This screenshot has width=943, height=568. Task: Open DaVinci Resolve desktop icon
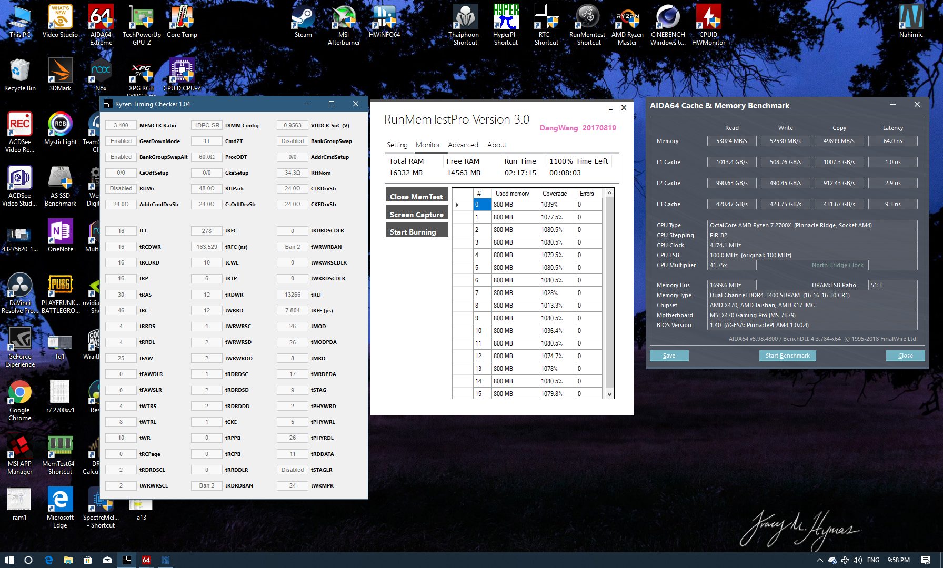[20, 293]
